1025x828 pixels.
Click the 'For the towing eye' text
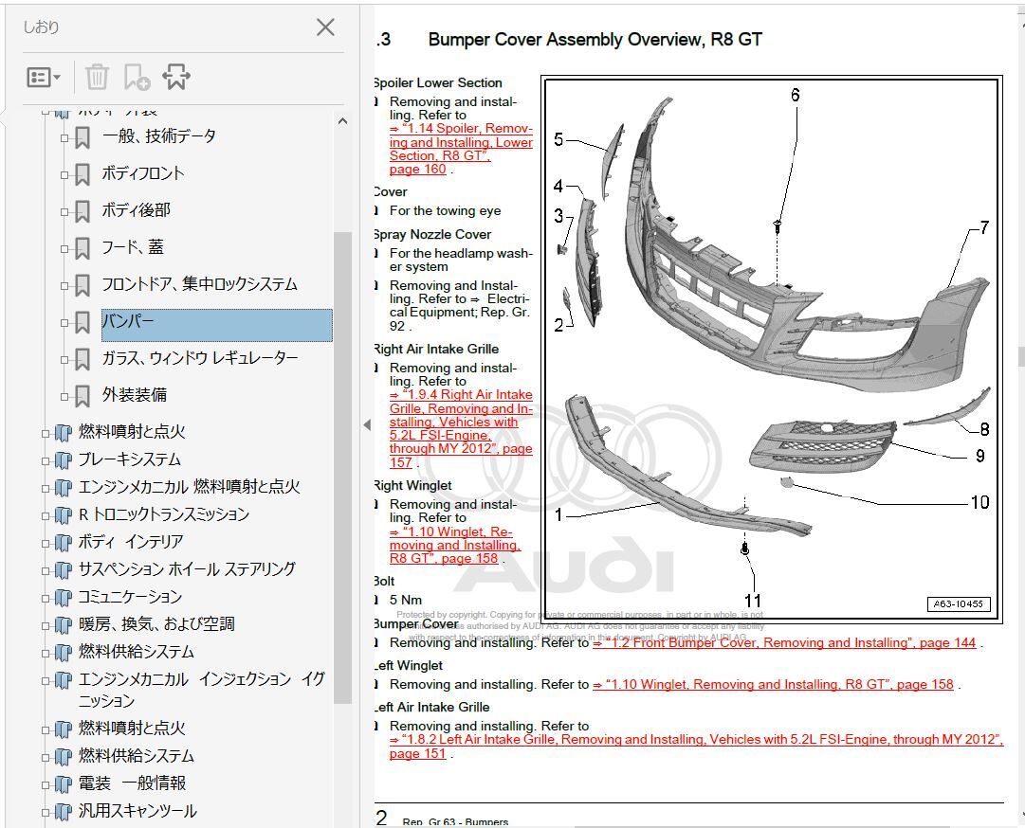pyautogui.click(x=445, y=211)
